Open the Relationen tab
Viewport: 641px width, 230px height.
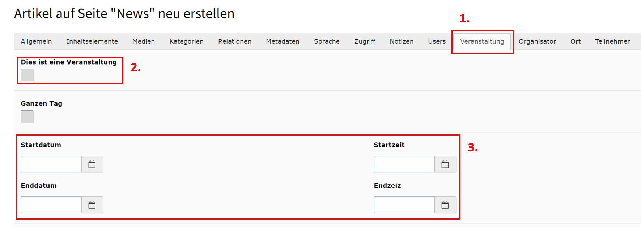point(235,41)
